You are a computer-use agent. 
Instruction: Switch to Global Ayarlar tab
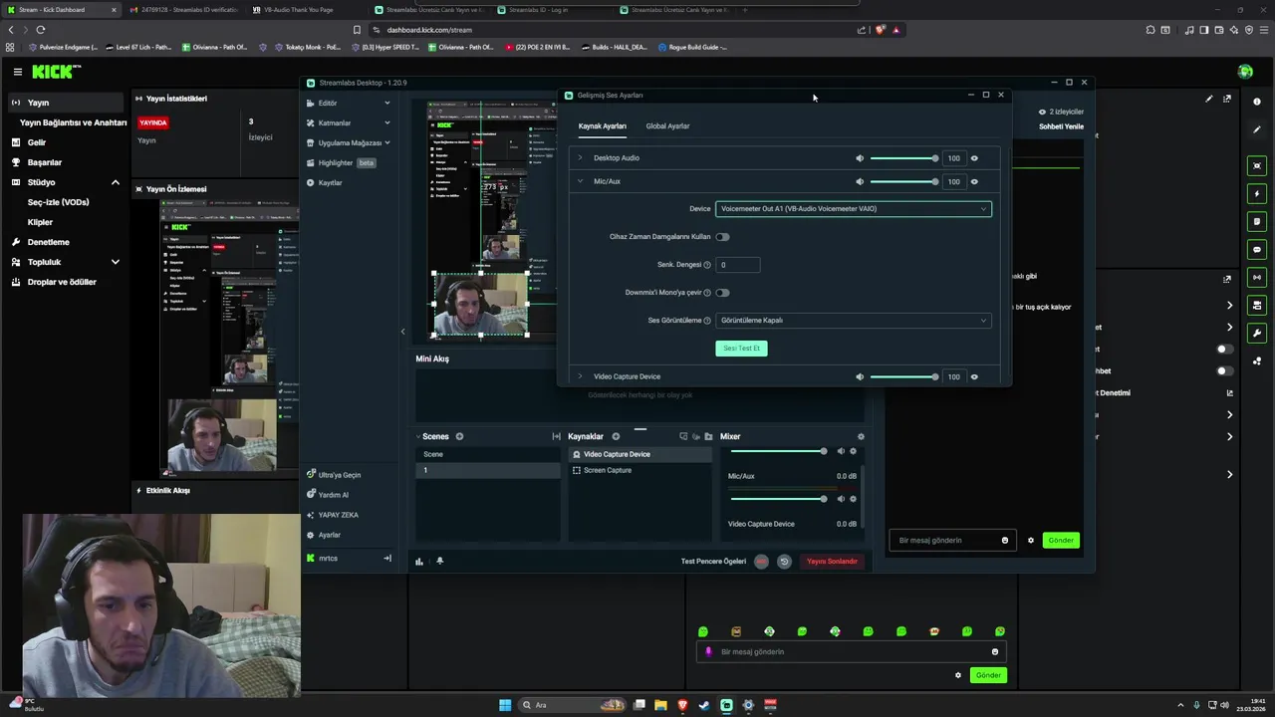pos(667,126)
